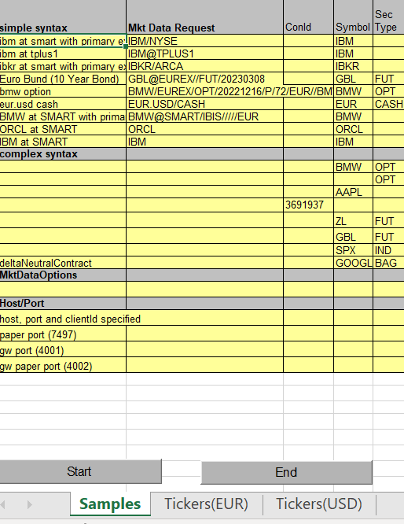Select the GOOGL symbol cell
404x524 pixels.
pos(353,263)
